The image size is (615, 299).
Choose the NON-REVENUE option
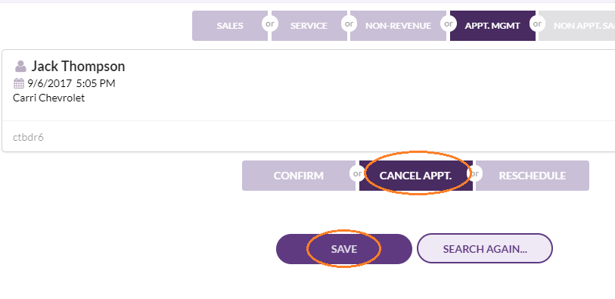click(x=398, y=26)
